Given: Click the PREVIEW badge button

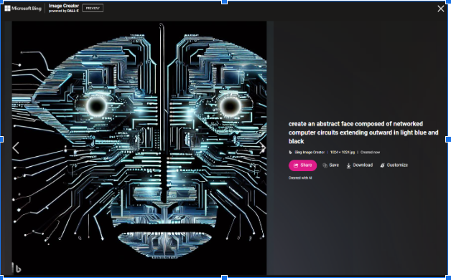Looking at the screenshot, I should [93, 8].
